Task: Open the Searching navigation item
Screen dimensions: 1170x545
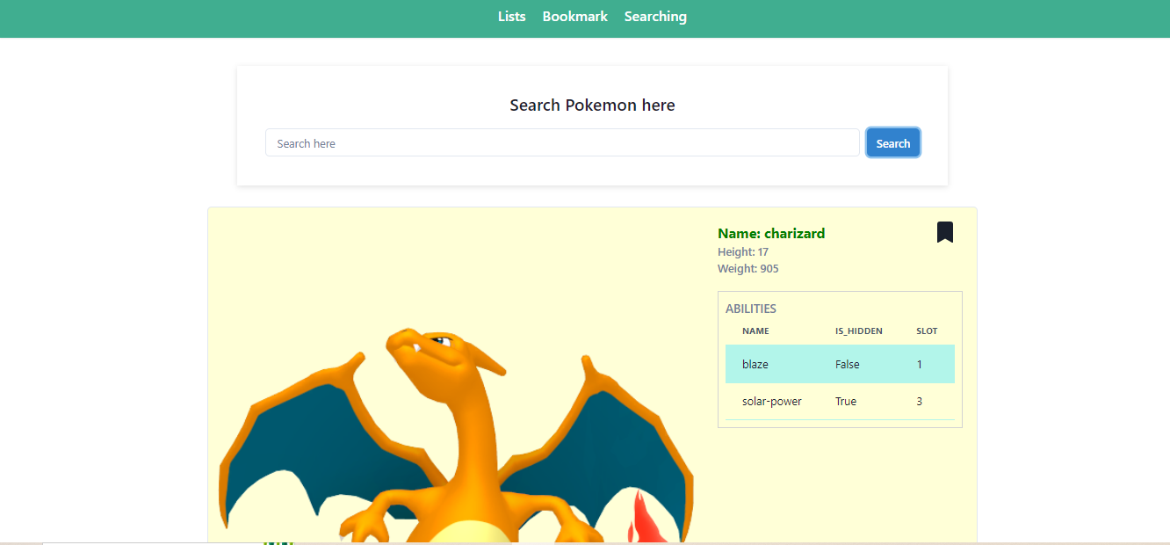Action: 655,16
